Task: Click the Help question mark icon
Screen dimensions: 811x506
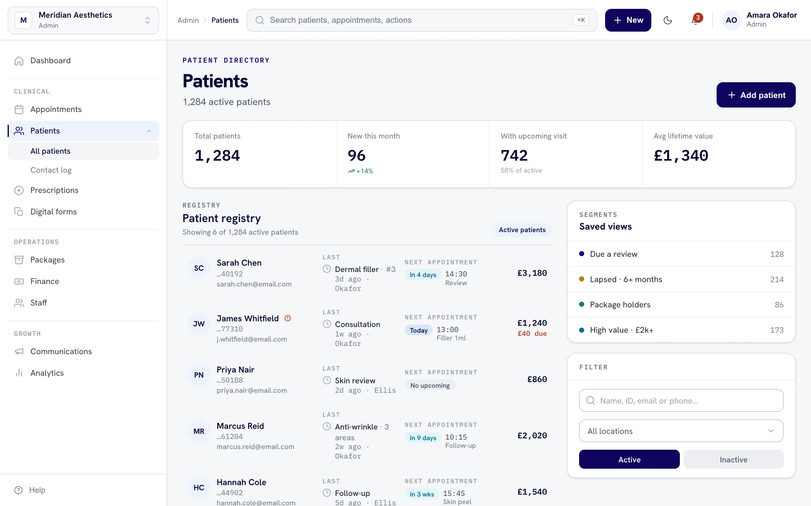Action: [18, 490]
